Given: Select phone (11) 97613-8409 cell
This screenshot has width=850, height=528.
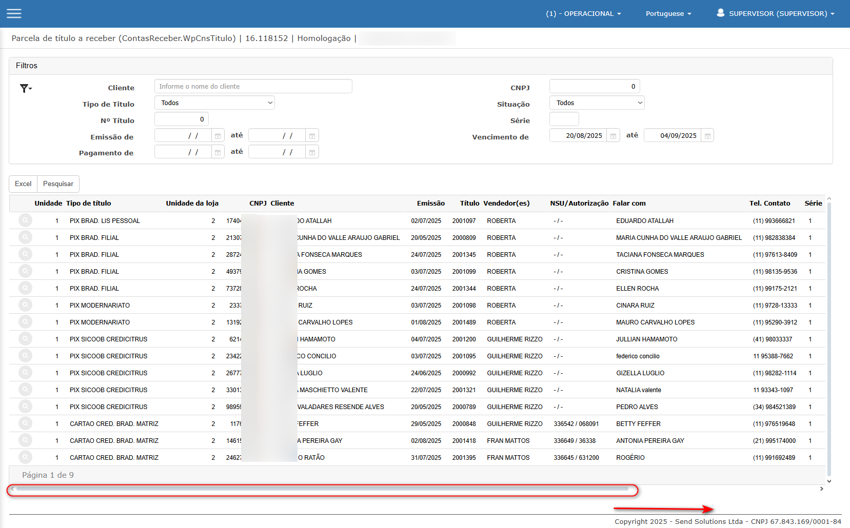Looking at the screenshot, I should point(775,255).
